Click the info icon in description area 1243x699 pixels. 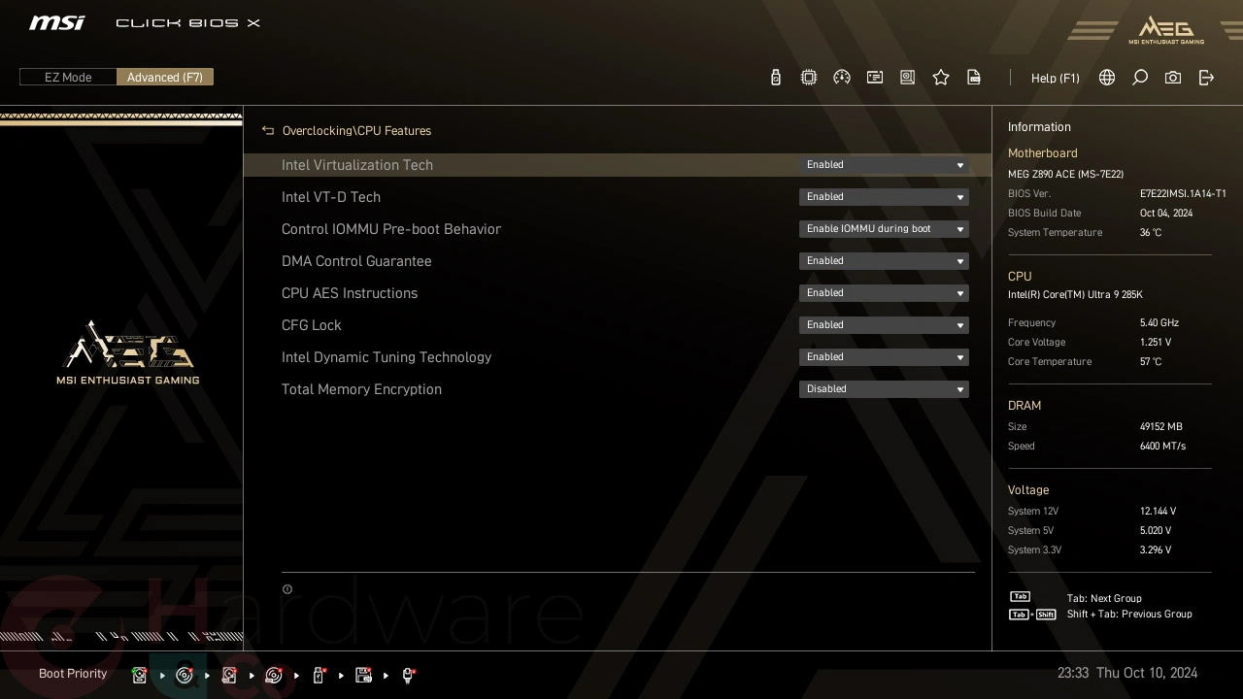click(287, 589)
